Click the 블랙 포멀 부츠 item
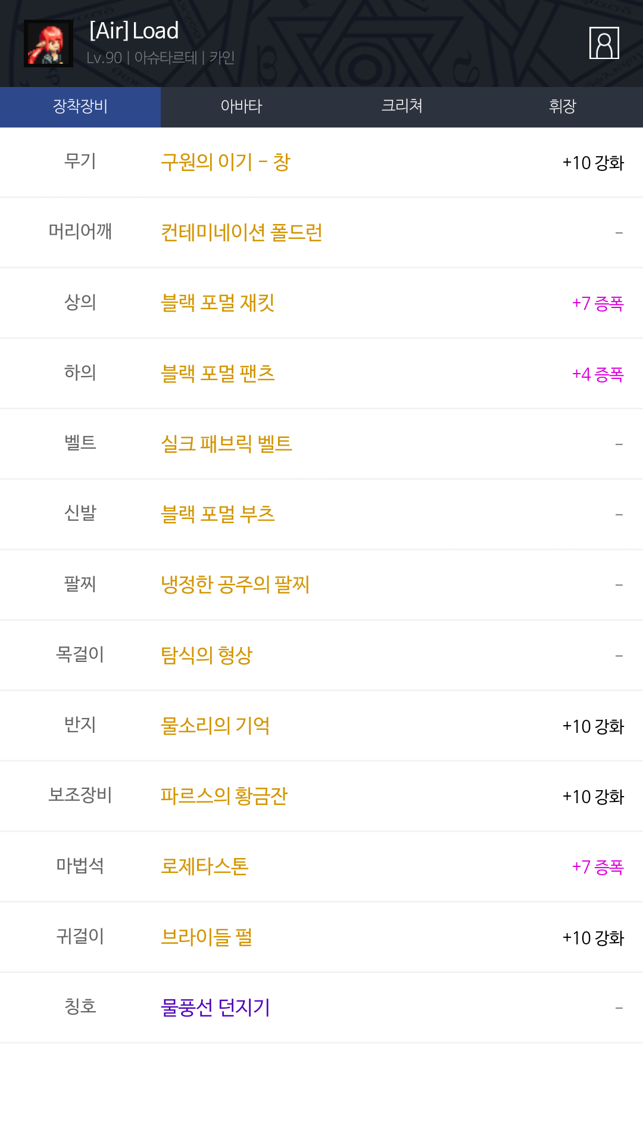 (217, 514)
